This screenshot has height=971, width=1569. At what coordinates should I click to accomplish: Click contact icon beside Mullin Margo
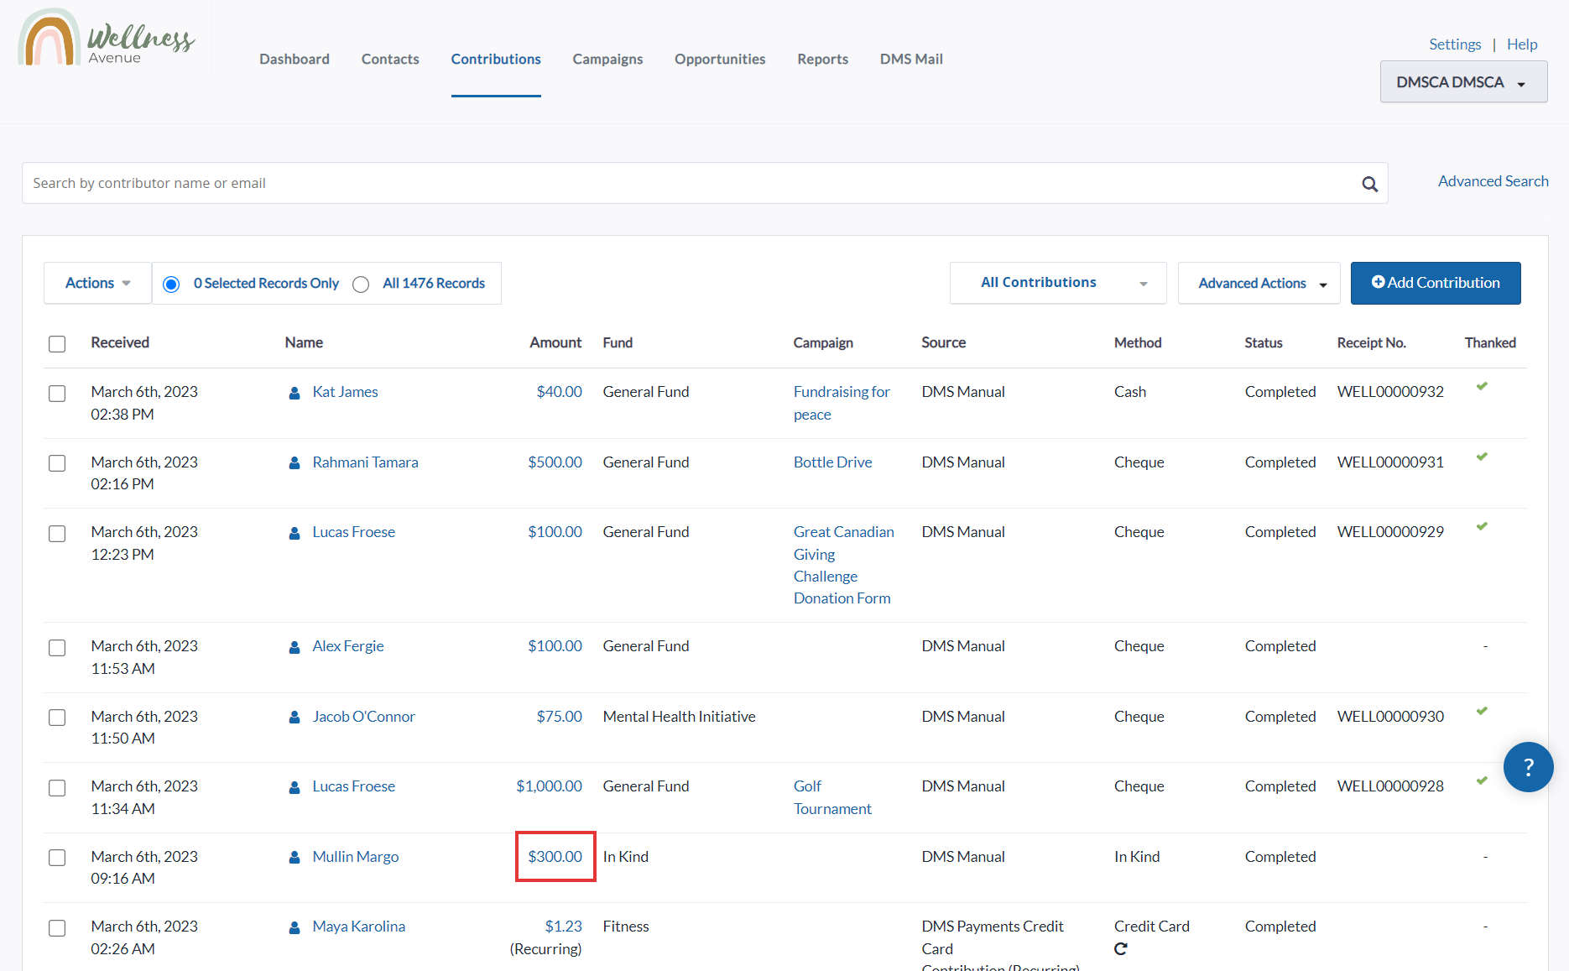pyautogui.click(x=295, y=858)
